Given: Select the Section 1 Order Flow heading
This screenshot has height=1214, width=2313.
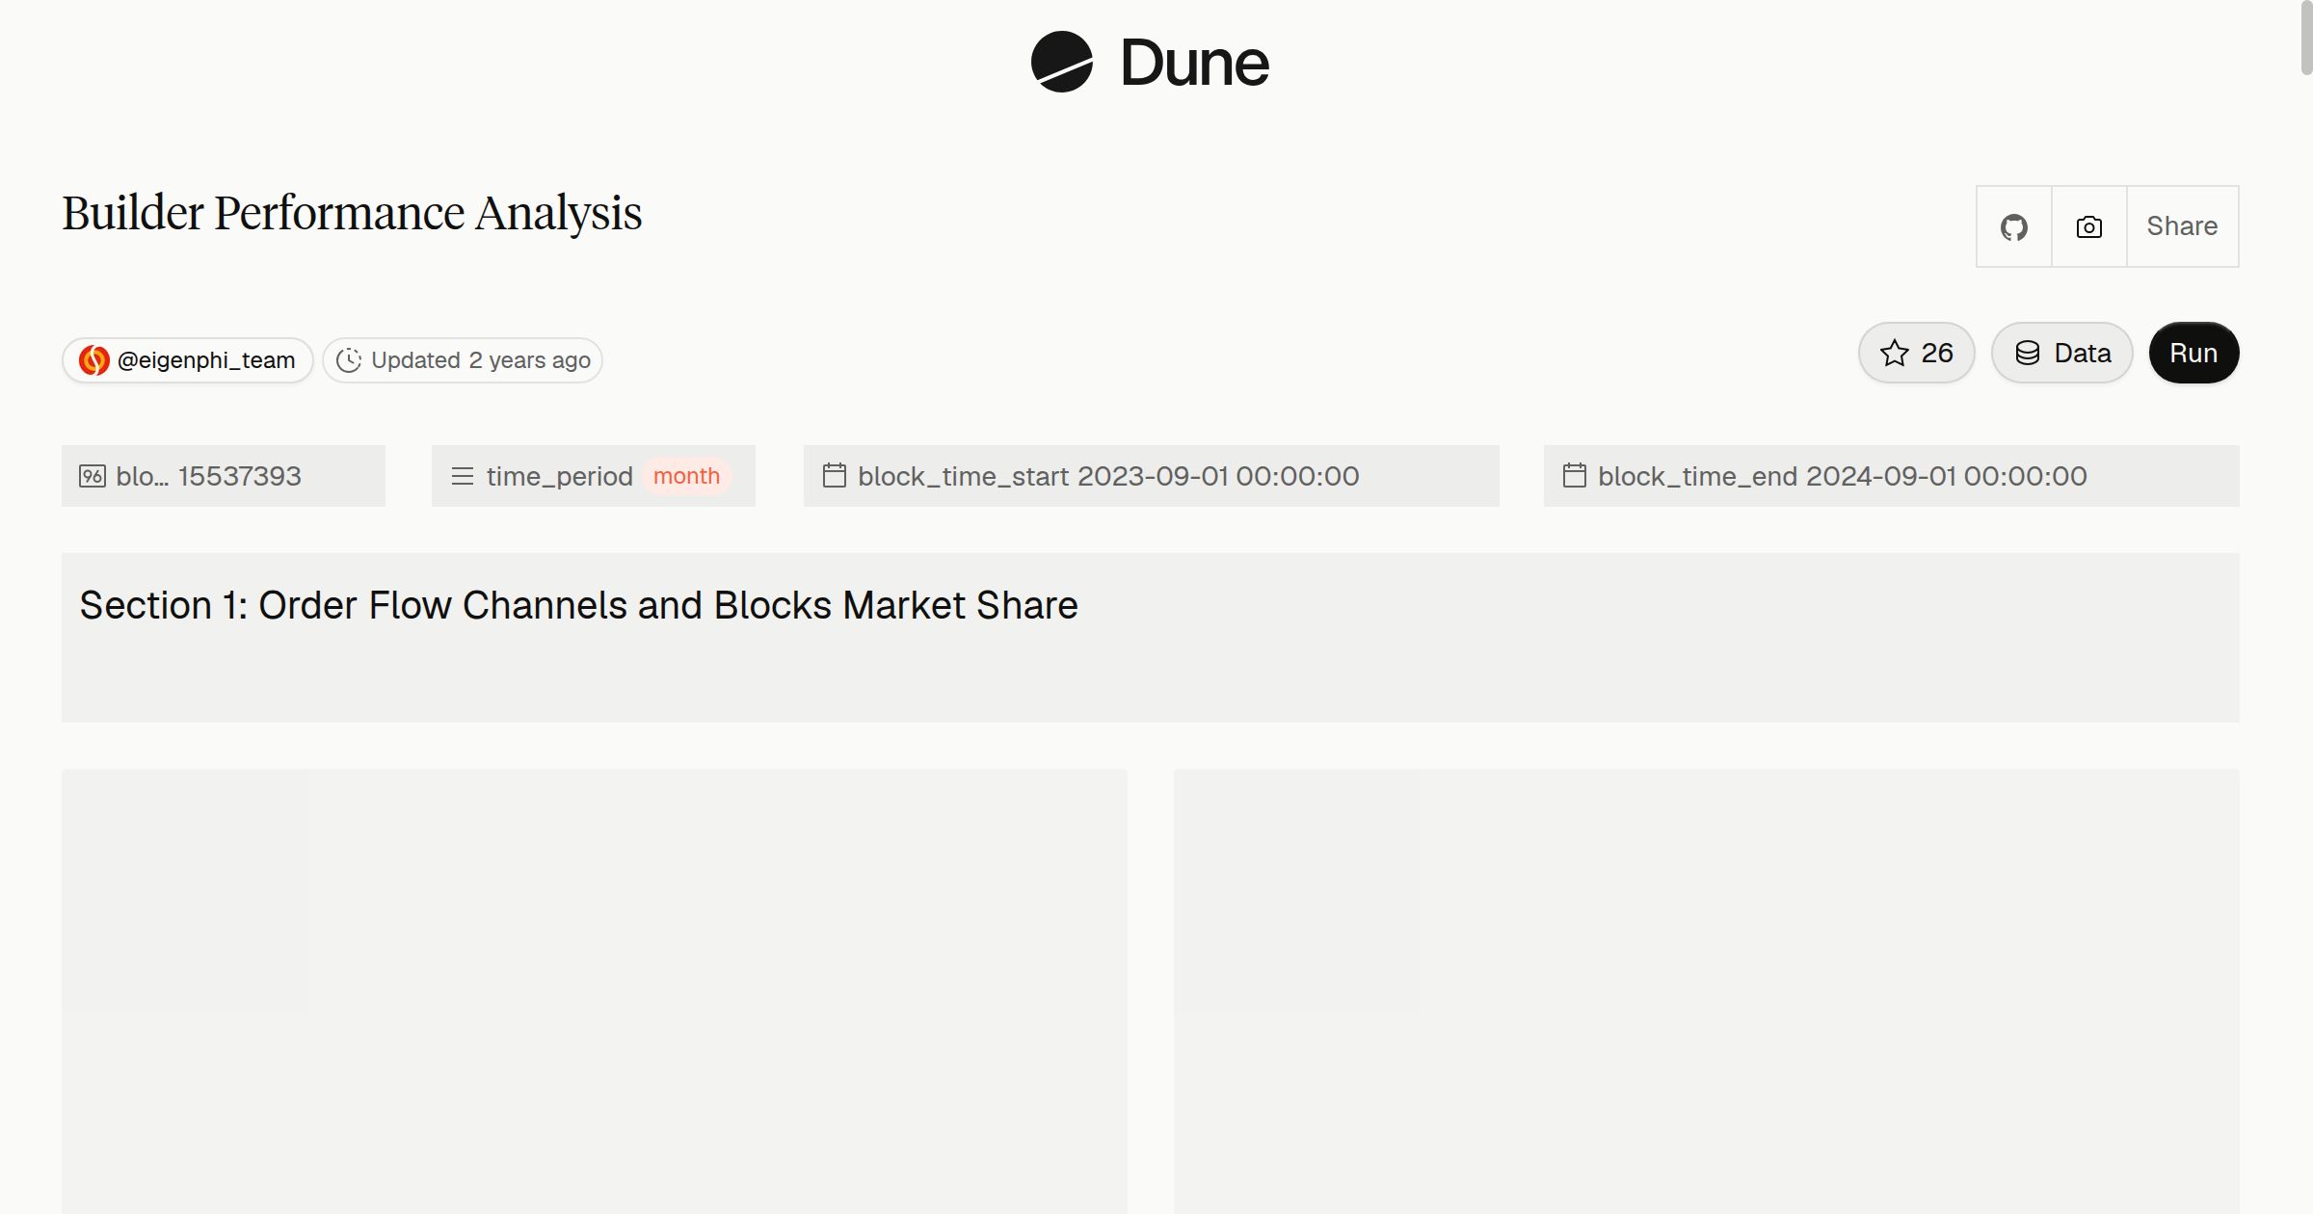Looking at the screenshot, I should pyautogui.click(x=578, y=605).
